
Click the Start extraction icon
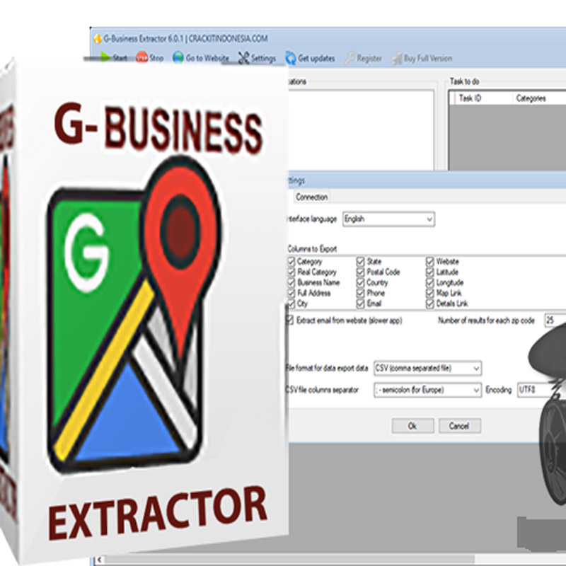106,57
